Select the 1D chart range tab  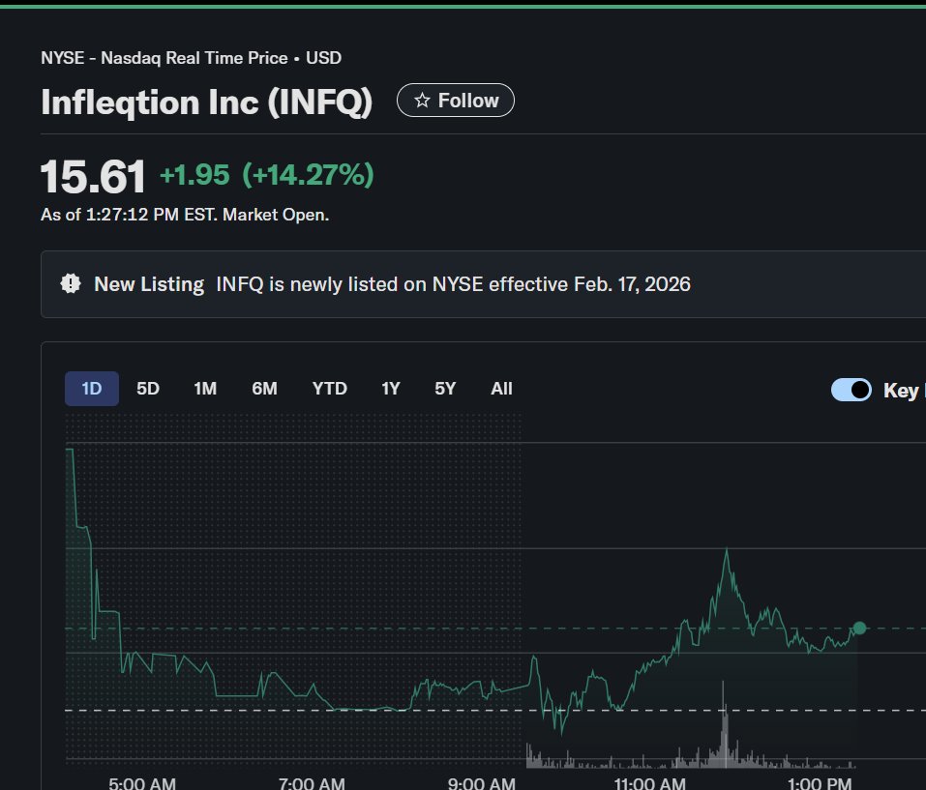tap(92, 388)
